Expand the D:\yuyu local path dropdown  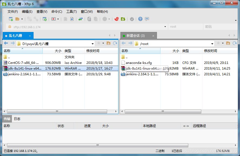pyautogui.click(x=93, y=44)
